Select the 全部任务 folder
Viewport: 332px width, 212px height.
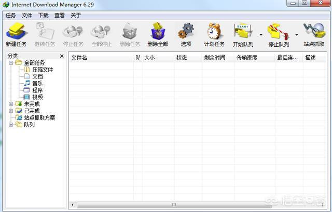pyautogui.click(x=30, y=63)
